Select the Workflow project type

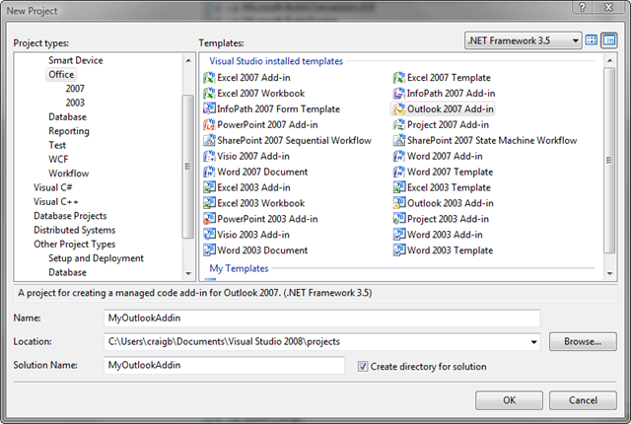tap(69, 174)
